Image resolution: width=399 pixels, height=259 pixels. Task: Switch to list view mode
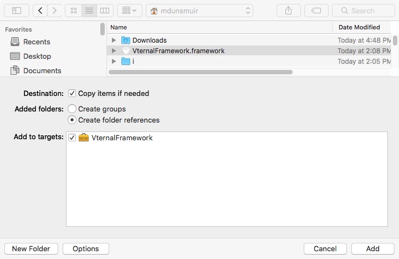click(x=89, y=11)
